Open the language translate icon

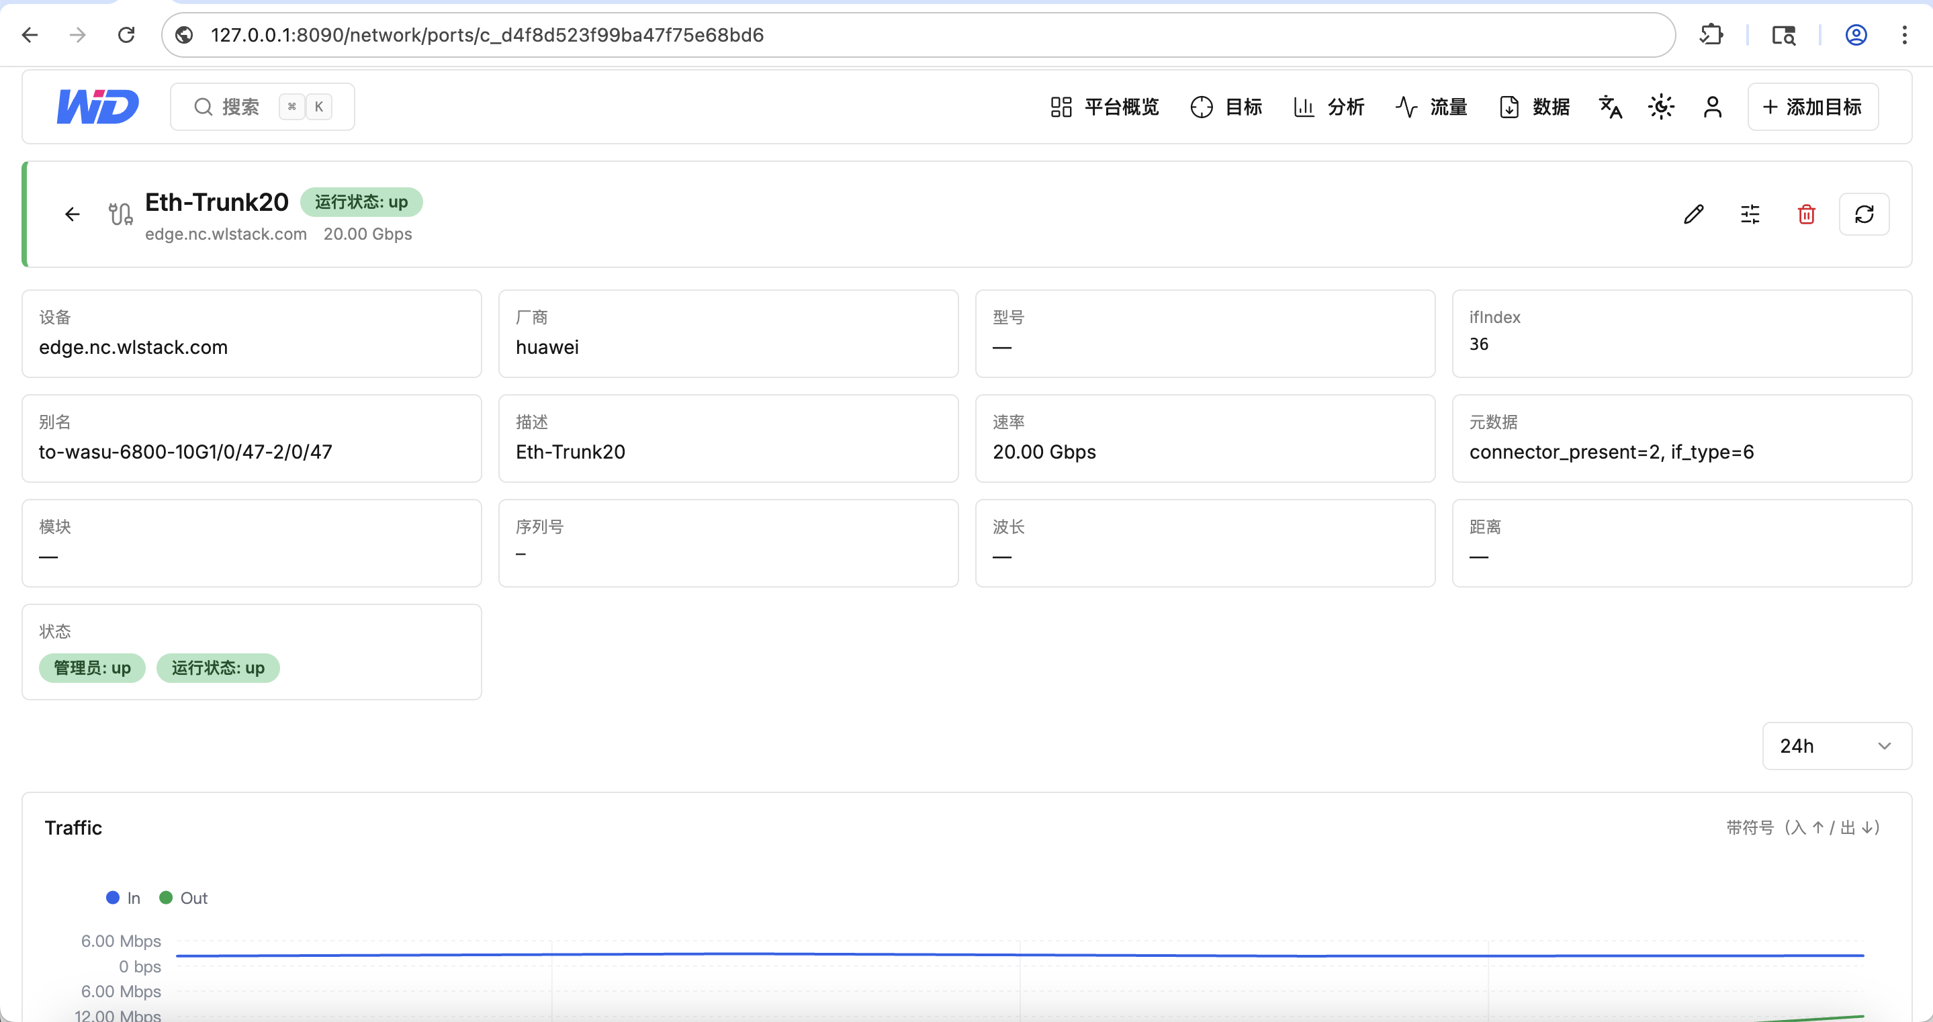1611,107
